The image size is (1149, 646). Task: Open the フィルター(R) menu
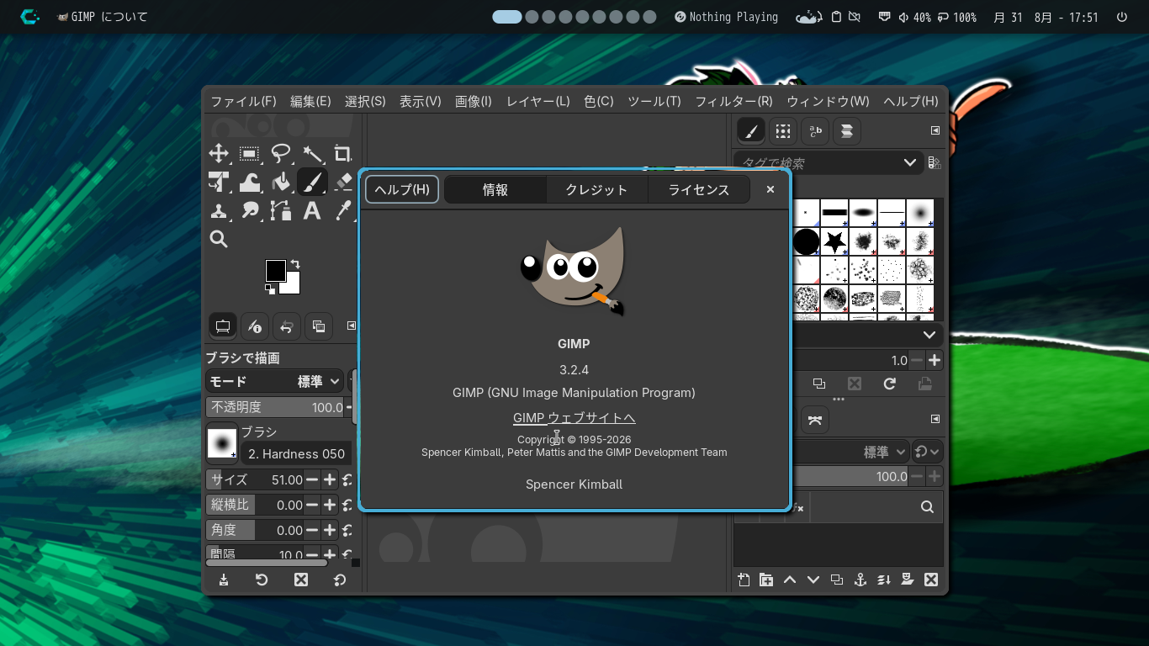point(733,101)
